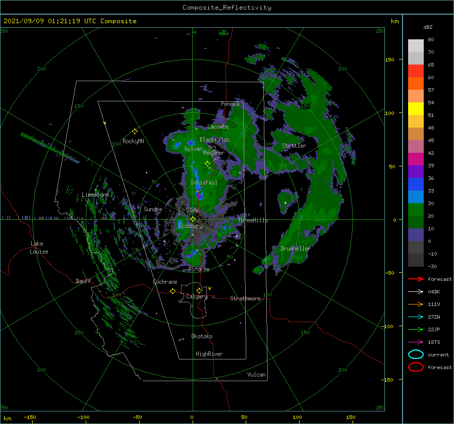Click the green 22JP arrow icon
Viewport: 454px width, 424px height.
pyautogui.click(x=416, y=329)
